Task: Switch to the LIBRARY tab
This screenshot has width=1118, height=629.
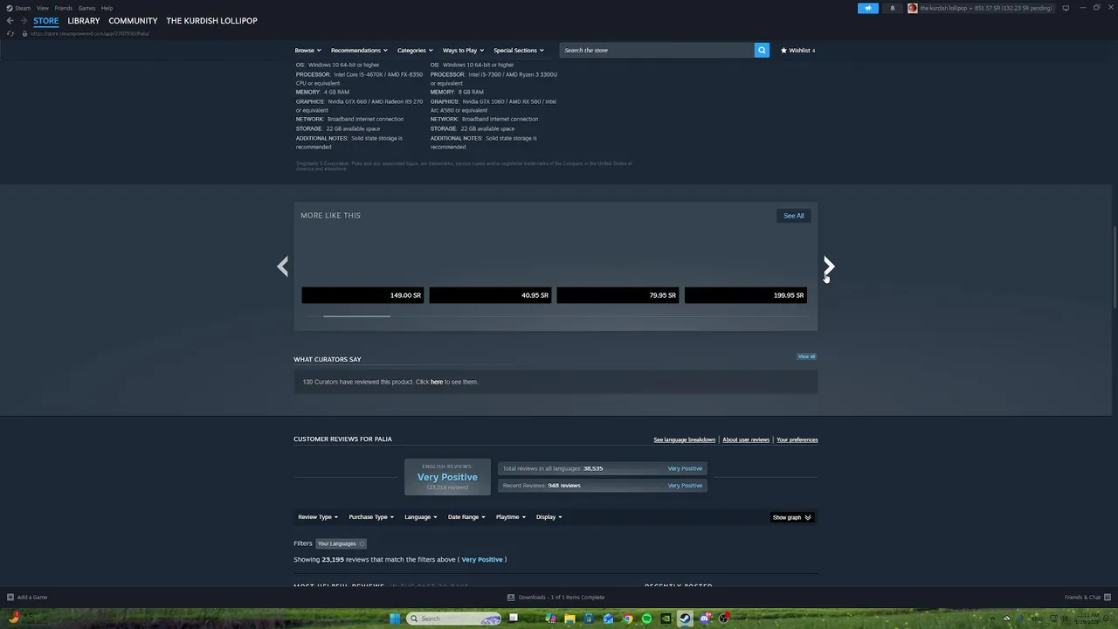Action: point(84,21)
